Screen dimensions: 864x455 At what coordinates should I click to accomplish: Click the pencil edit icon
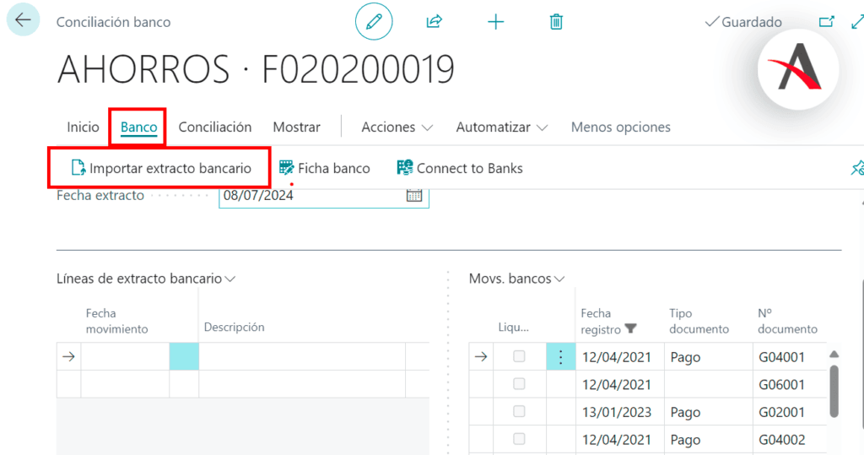[374, 22]
